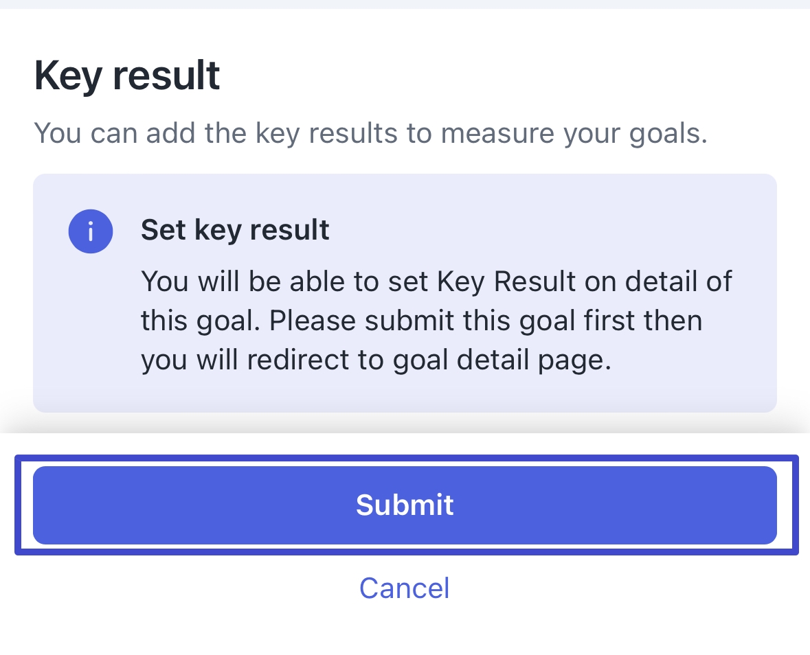Cancel the goal creation
This screenshot has width=810, height=655.
pos(405,588)
